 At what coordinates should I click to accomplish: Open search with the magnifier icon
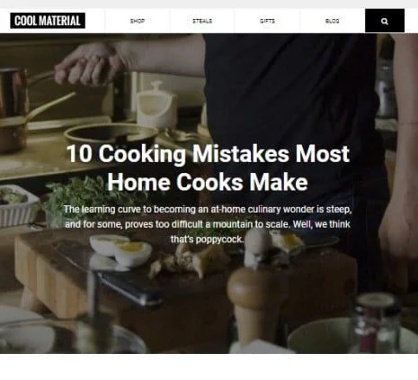pos(385,21)
